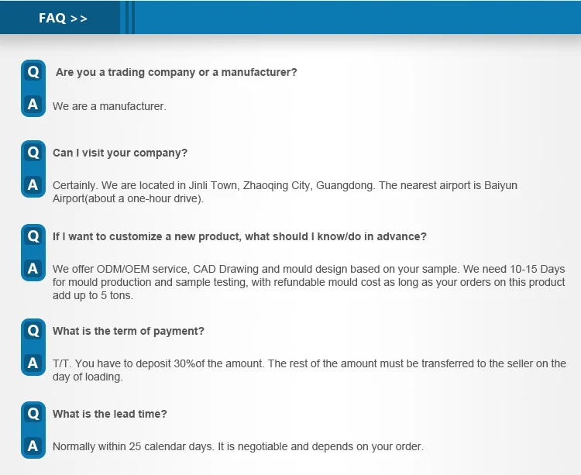Click the Q icon next to the term of payment question

(33, 331)
